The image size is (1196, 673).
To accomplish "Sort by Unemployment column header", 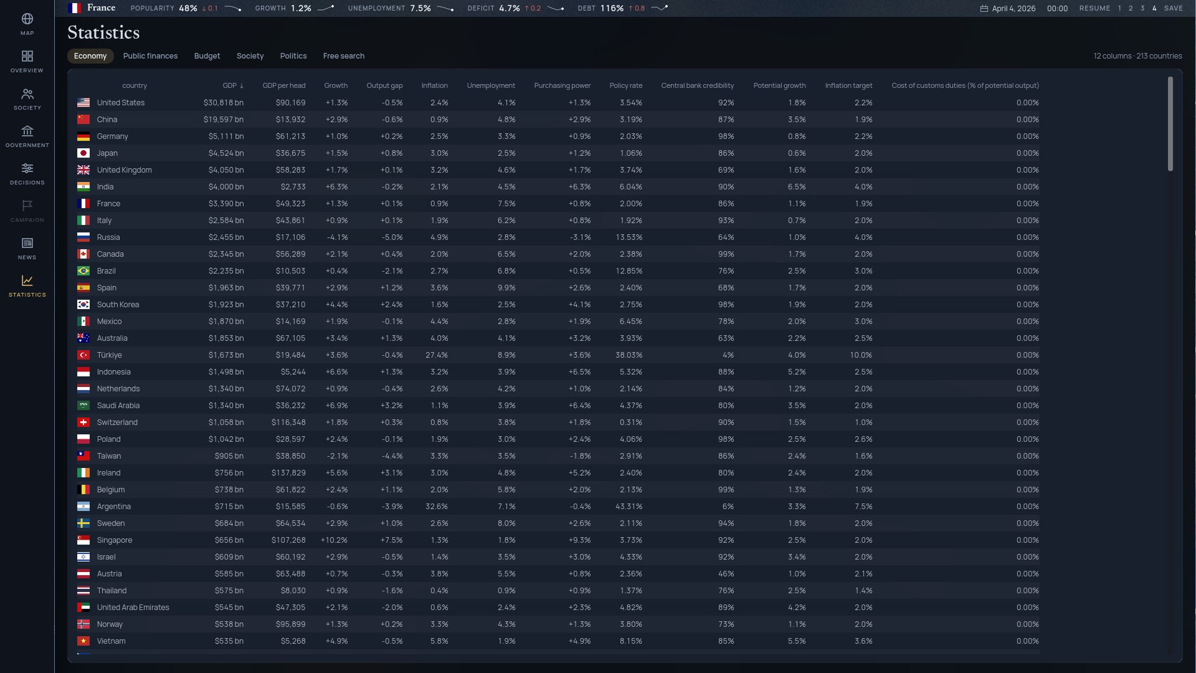I will point(491,85).
